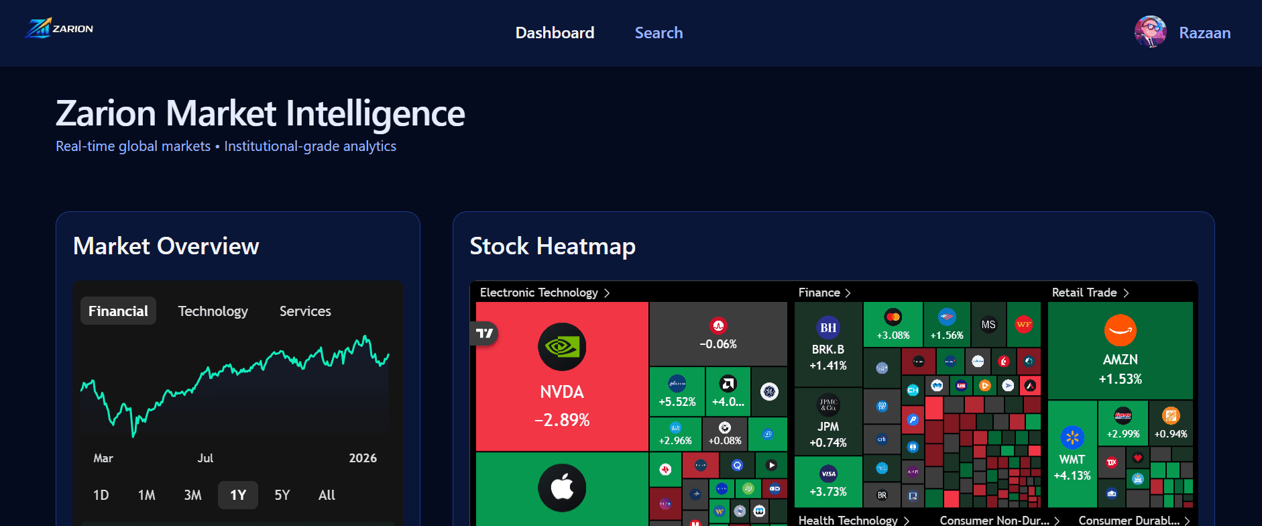
Task: Click the TJX logo tile
Action: 1112,462
